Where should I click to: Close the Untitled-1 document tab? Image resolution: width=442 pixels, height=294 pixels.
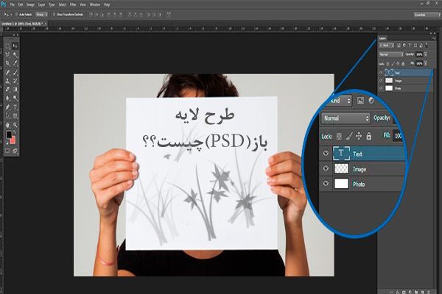click(46, 24)
